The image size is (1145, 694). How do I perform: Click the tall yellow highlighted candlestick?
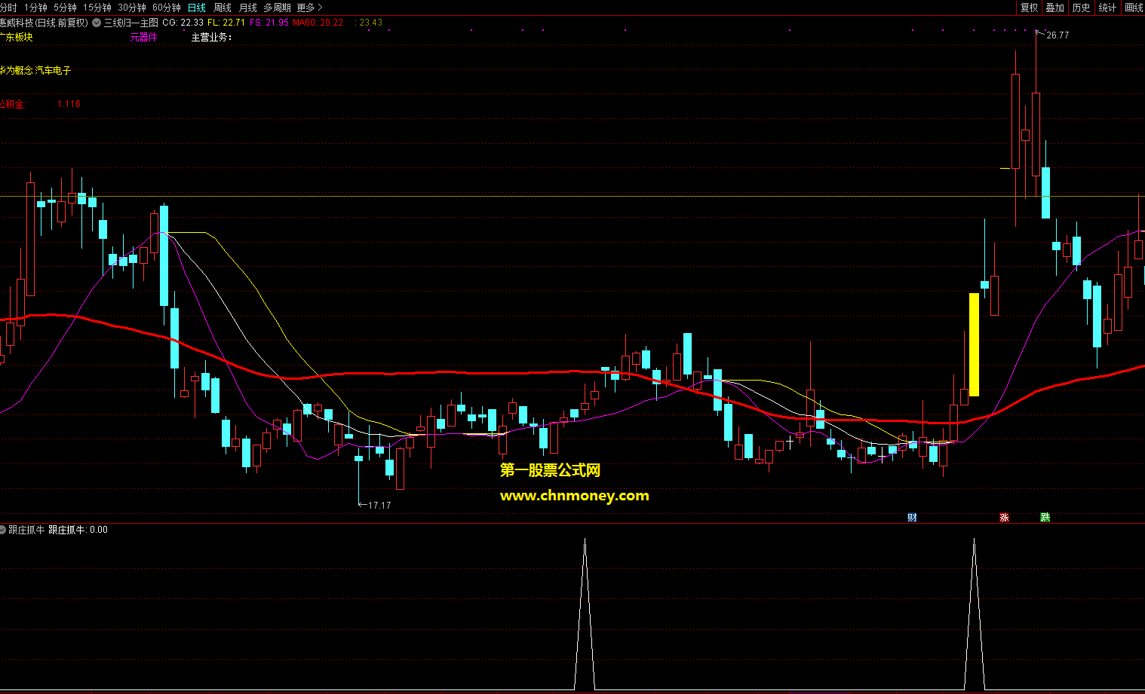[x=974, y=344]
